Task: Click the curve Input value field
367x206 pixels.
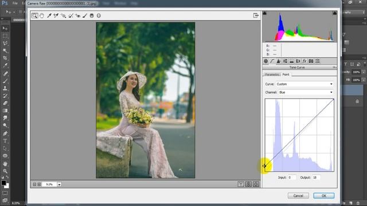Action: [x=292, y=177]
